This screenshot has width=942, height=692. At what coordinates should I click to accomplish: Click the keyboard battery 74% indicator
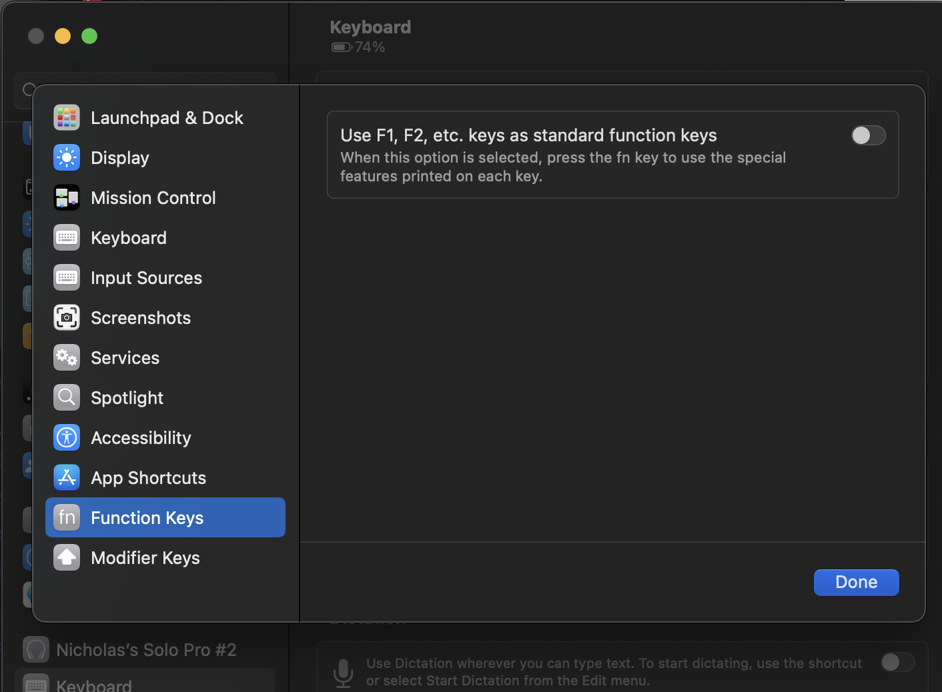pyautogui.click(x=358, y=47)
